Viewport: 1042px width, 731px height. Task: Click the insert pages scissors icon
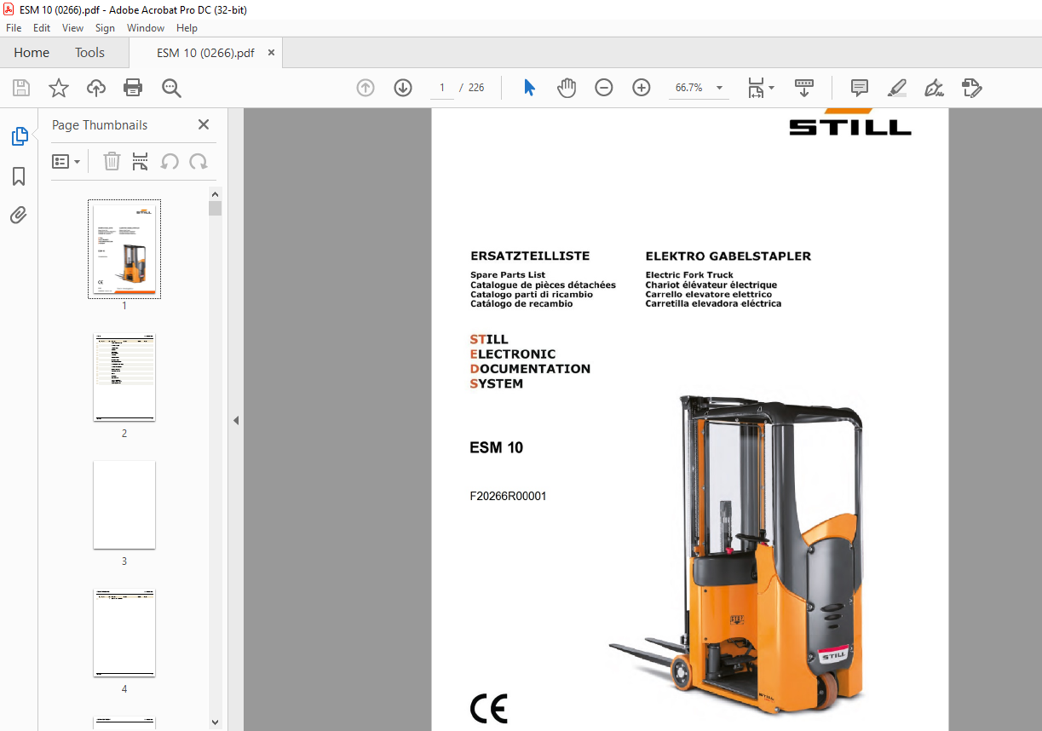point(141,161)
